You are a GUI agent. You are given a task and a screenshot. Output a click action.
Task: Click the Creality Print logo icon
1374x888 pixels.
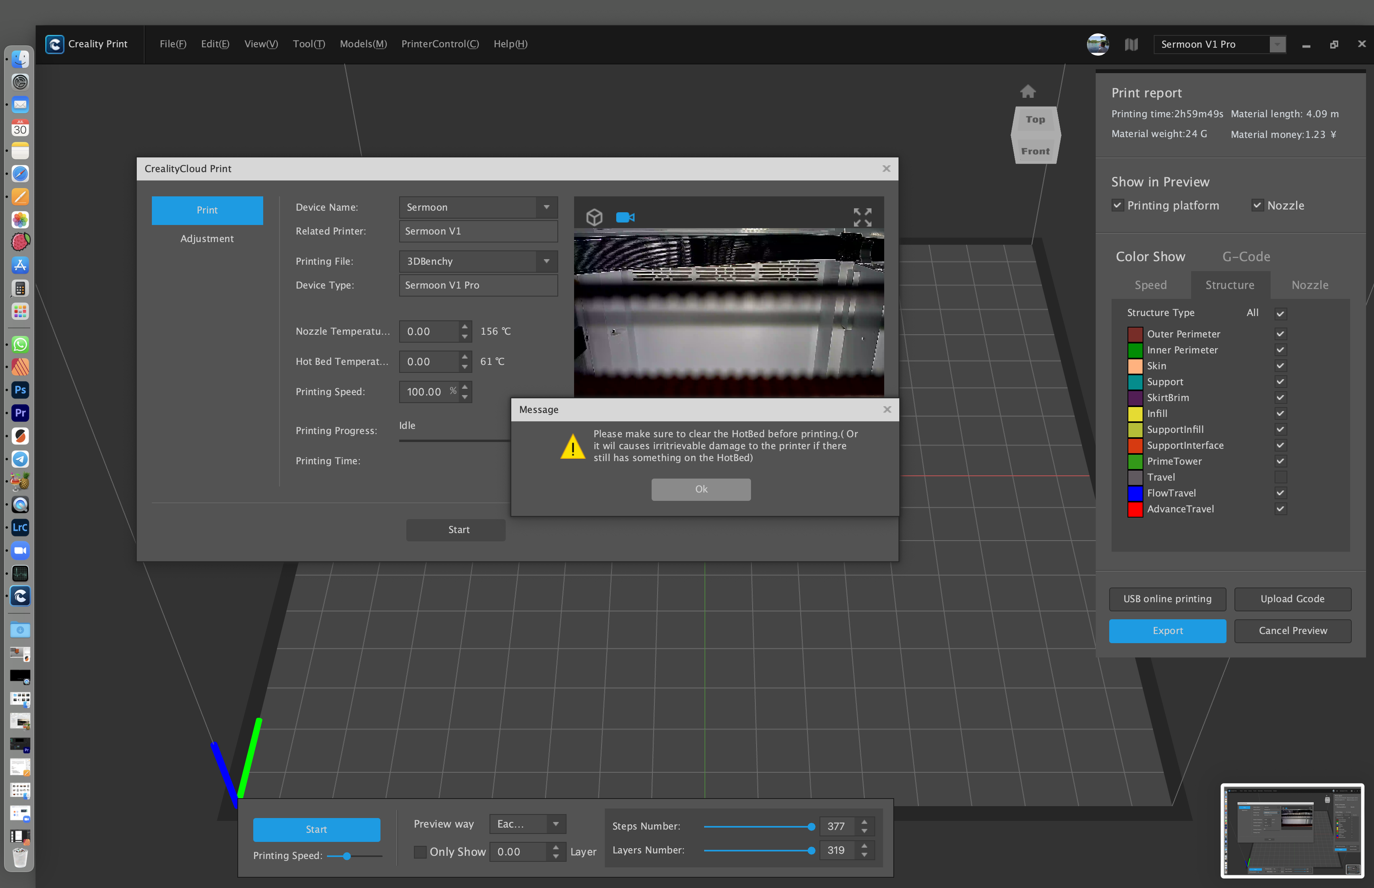(55, 45)
